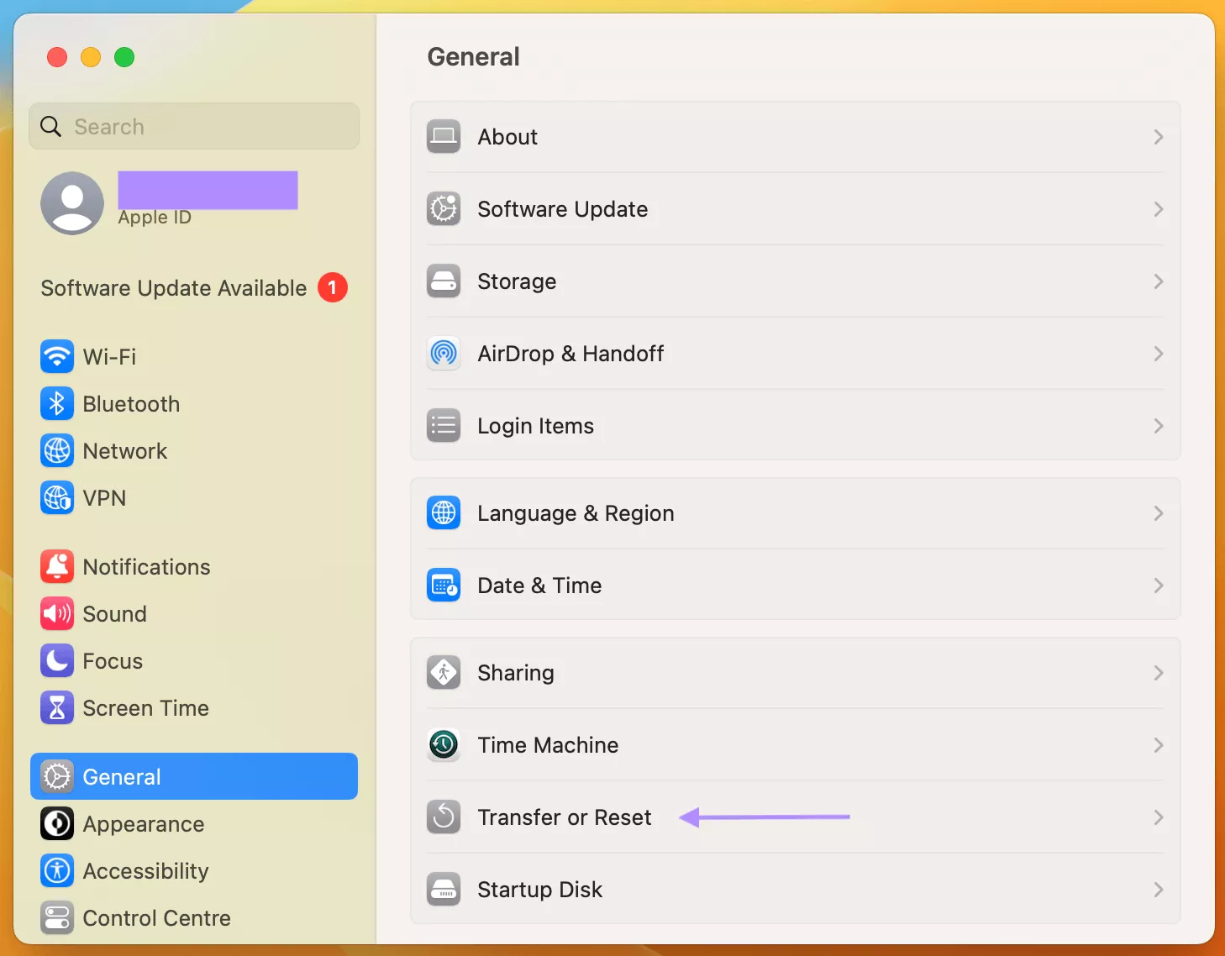
Task: Click the Sound speaker icon
Action: pos(56,613)
